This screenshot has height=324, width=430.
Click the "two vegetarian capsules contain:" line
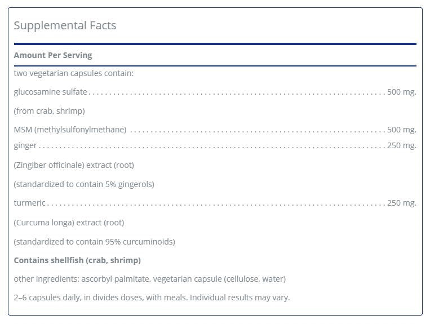tap(74, 73)
